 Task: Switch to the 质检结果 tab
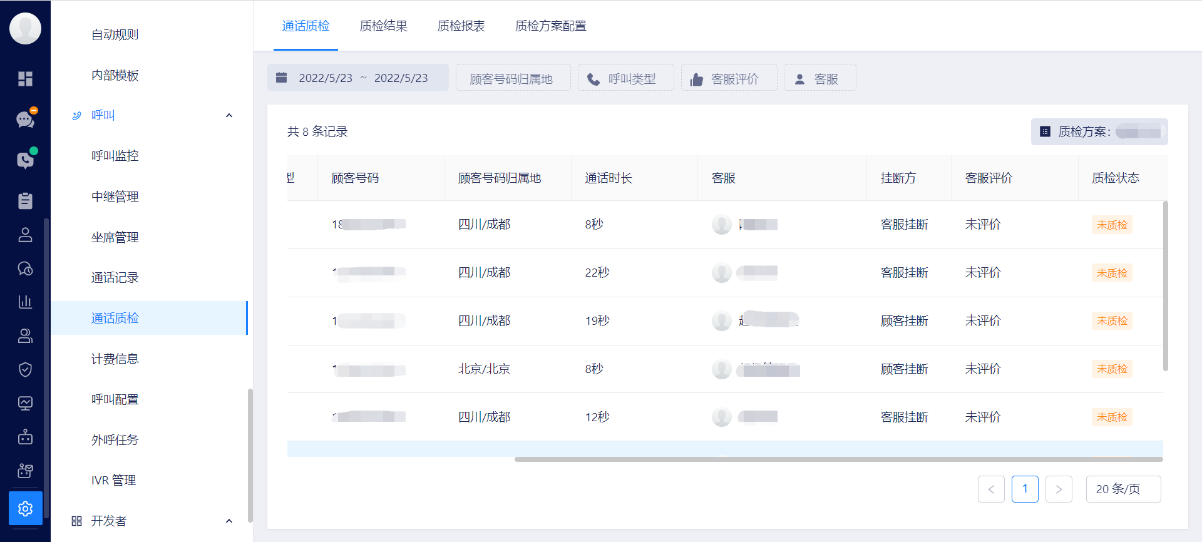pos(383,26)
